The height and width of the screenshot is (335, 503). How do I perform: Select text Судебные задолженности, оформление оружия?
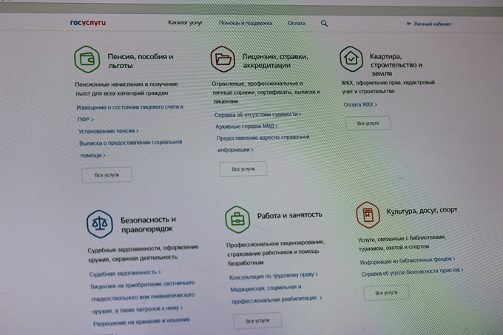pyautogui.click(x=143, y=254)
